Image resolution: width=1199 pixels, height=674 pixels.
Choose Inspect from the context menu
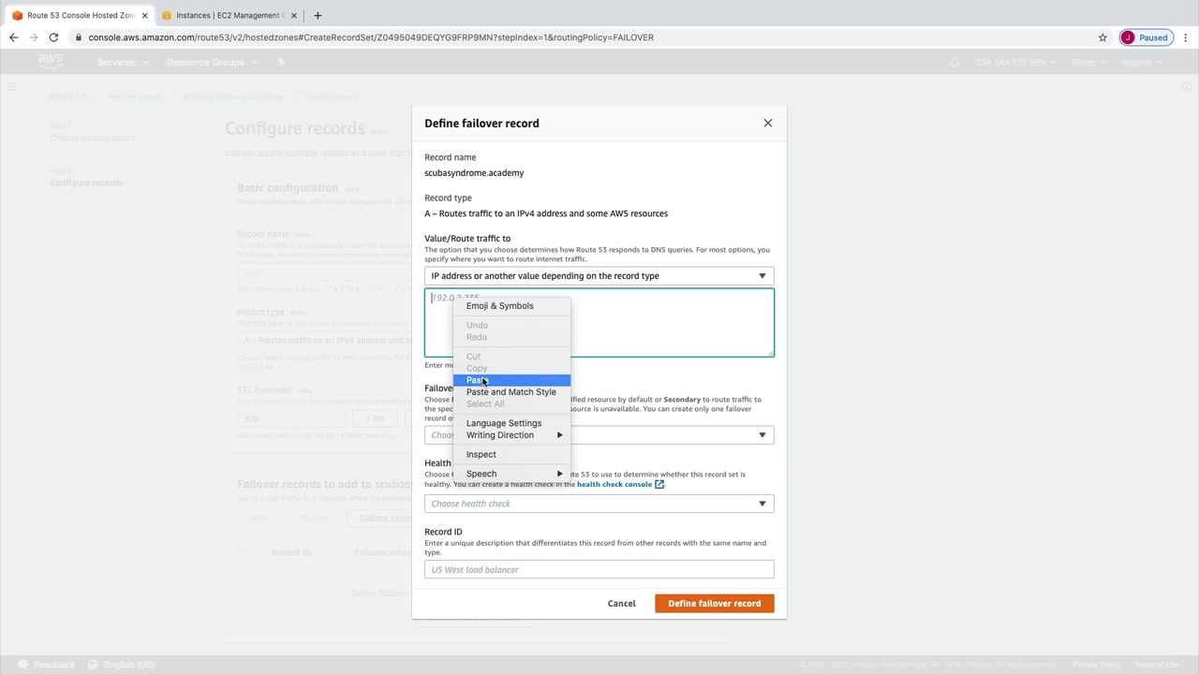click(x=511, y=455)
